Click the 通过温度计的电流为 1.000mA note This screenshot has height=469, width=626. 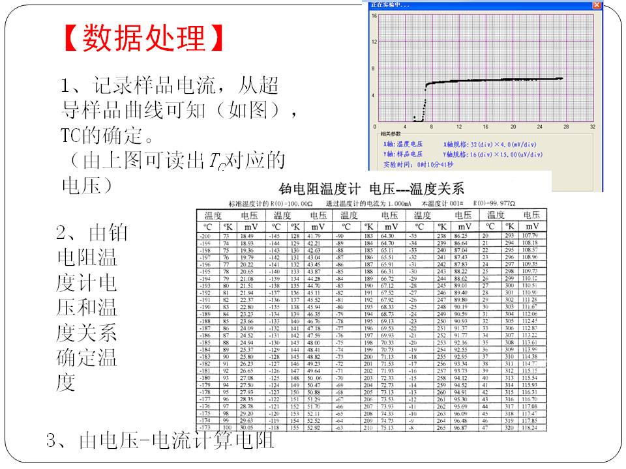pos(368,204)
